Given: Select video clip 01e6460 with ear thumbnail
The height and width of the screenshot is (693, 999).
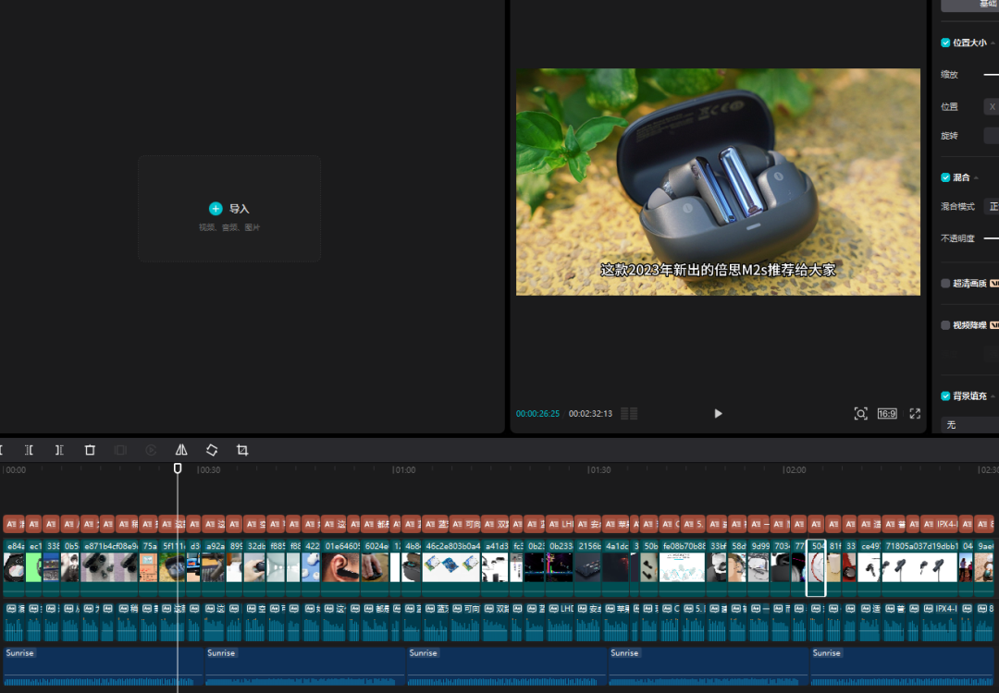Looking at the screenshot, I should (x=341, y=567).
